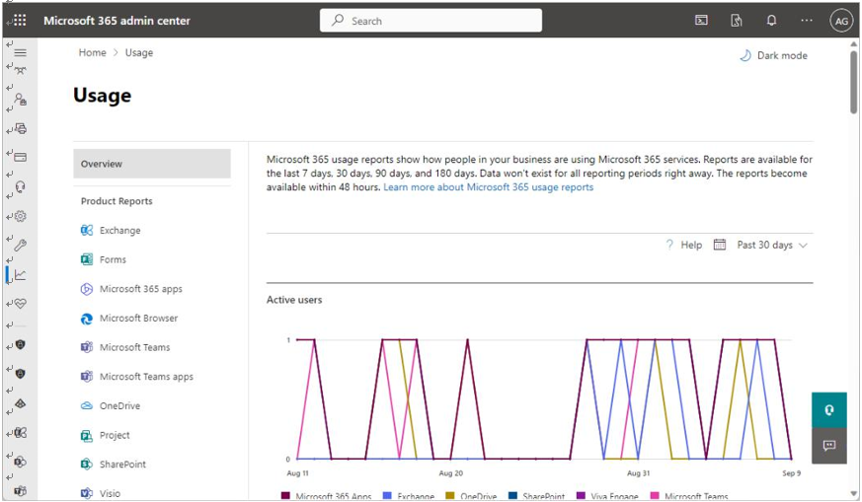Toggle Microsoft Teams legend series in chart
Screen dimensions: 862x502
click(x=689, y=496)
